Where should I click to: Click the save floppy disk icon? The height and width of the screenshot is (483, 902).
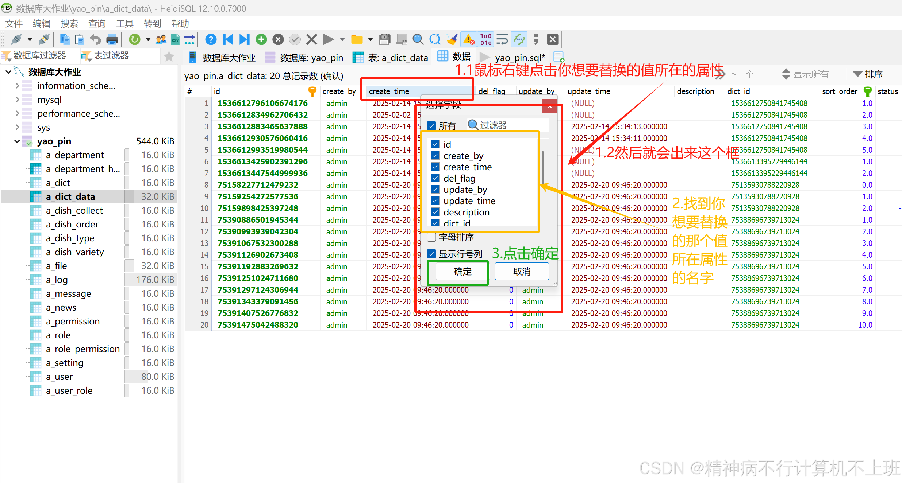click(x=384, y=39)
